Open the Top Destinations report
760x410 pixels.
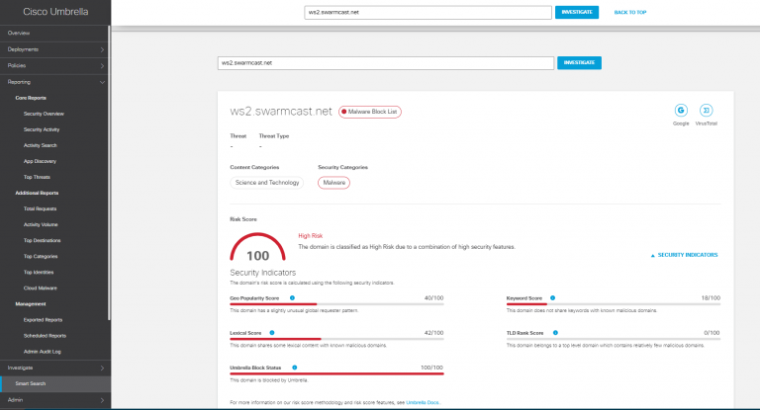(43, 241)
